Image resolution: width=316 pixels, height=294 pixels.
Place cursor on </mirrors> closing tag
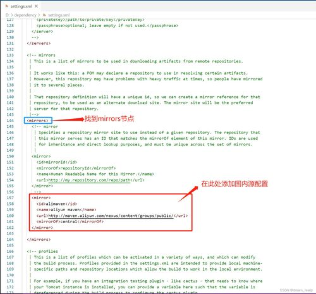(39, 240)
